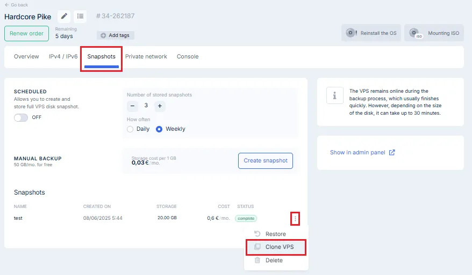Viewport: 472px width, 275px height.
Task: Switch to the Overview tab
Action: [x=26, y=56]
